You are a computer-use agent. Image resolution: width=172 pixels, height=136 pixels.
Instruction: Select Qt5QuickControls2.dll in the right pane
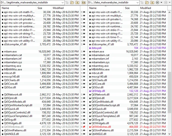[104, 113]
